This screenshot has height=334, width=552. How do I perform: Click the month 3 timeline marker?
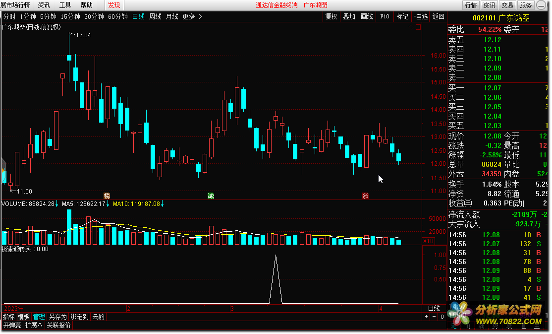click(232, 309)
